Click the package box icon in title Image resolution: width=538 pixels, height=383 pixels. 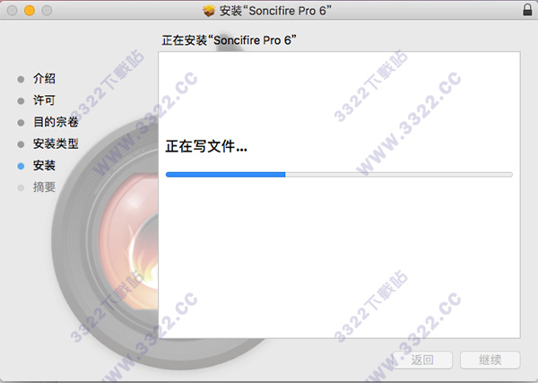click(x=209, y=11)
